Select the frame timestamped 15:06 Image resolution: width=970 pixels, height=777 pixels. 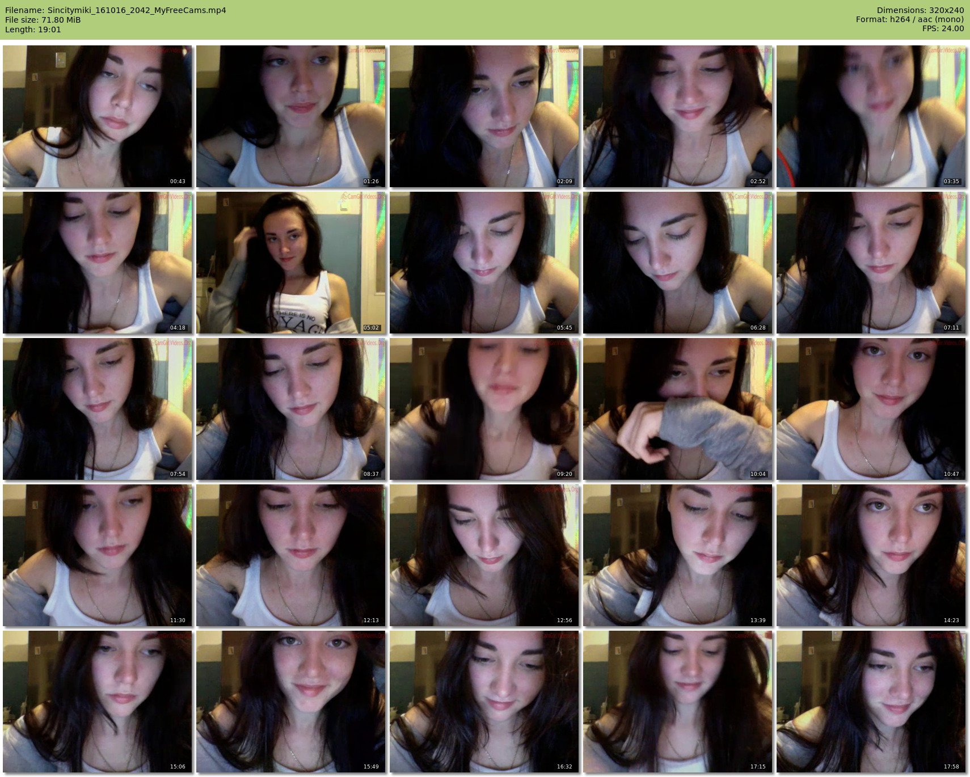tap(97, 702)
